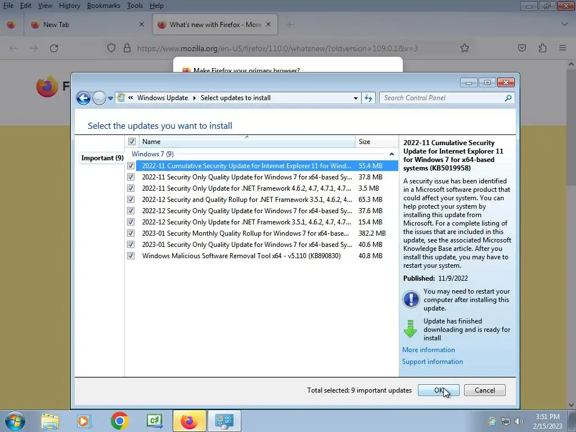Screen dimensions: 576x432
Task: Click Firefox tracking protection shield icon
Action: [111, 48]
